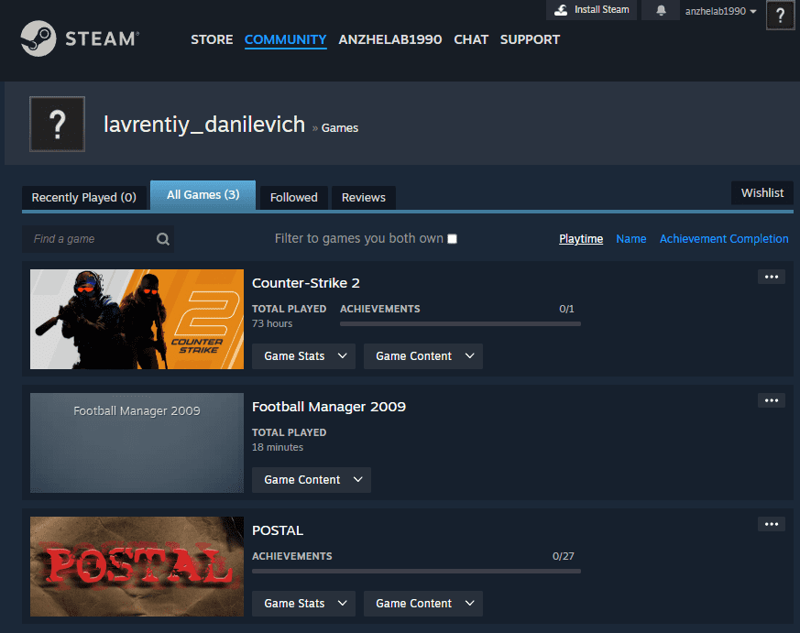This screenshot has width=800, height=633.
Task: Click the Counter-Strike 2 achievements progress bar
Action: 460,323
